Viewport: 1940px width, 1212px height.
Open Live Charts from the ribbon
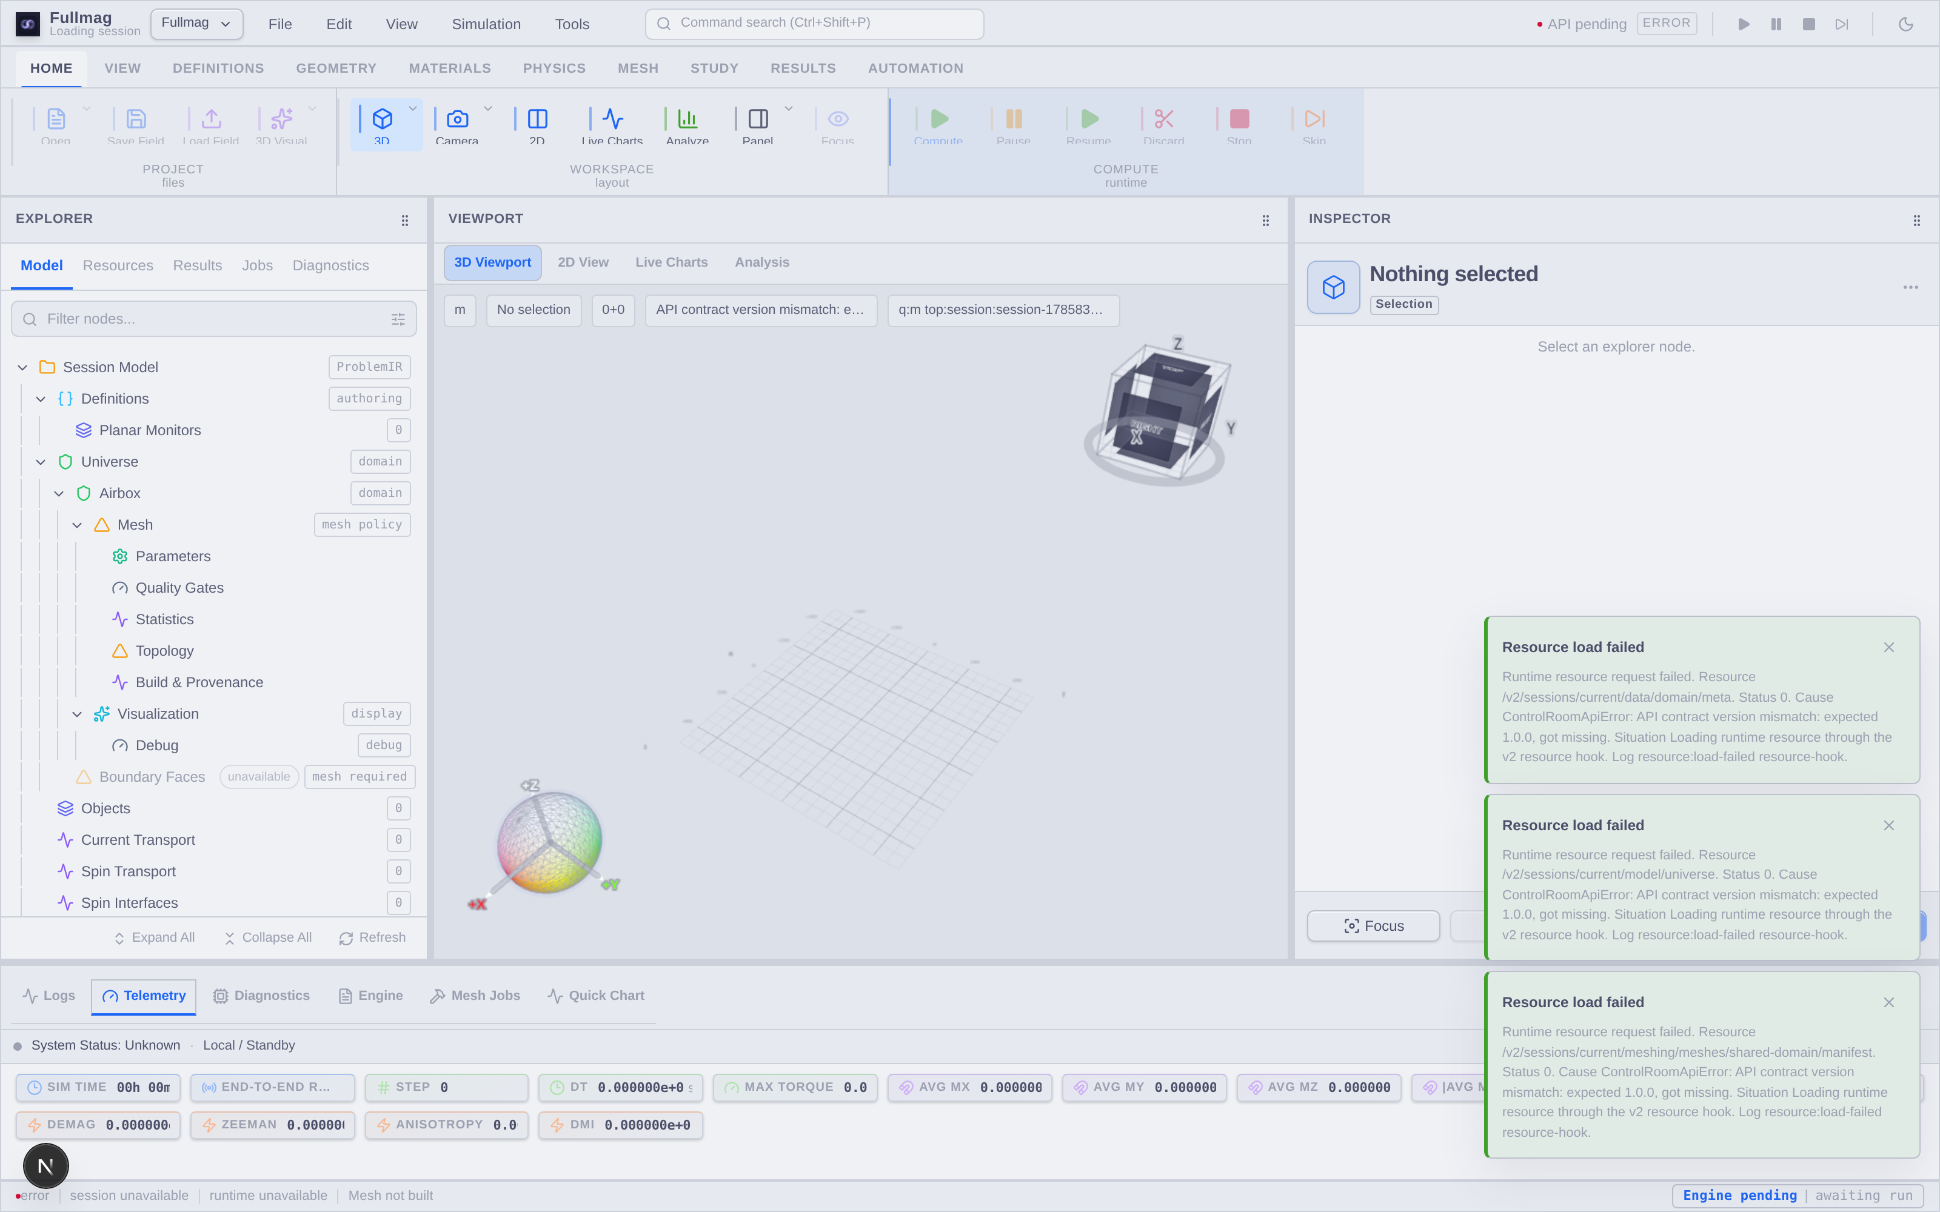pos(612,119)
